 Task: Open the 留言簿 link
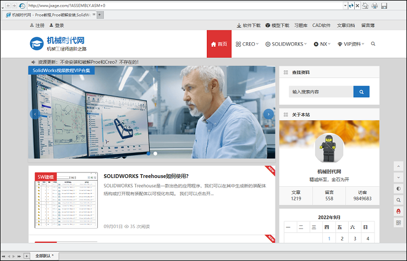(x=368, y=25)
